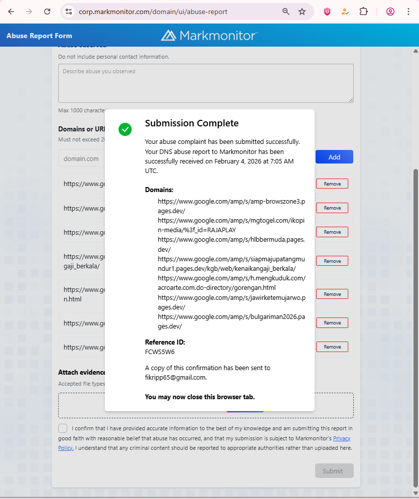Click the siapmajupatangmundur1 URL in dialog
419x499 pixels.
[231, 263]
